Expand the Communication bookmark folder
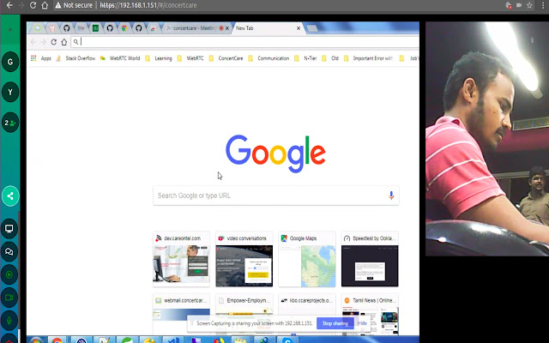The height and width of the screenshot is (343, 549). pyautogui.click(x=268, y=58)
